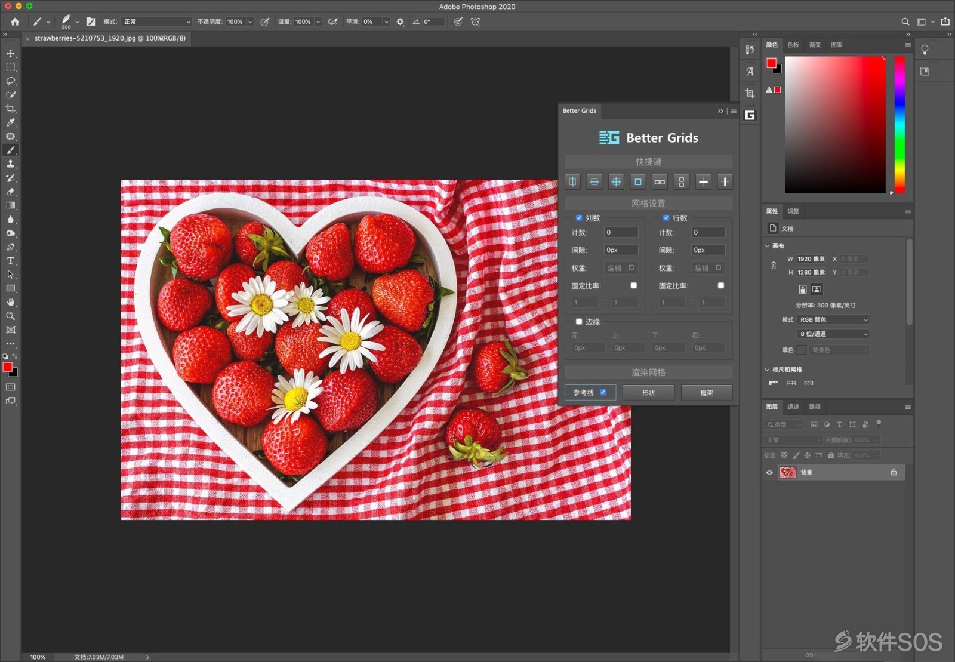Open the flow 100% dropdown arrow
This screenshot has width=955, height=662.
[x=318, y=21]
